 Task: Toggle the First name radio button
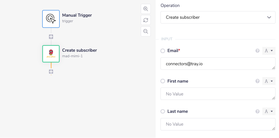coord(163,81)
